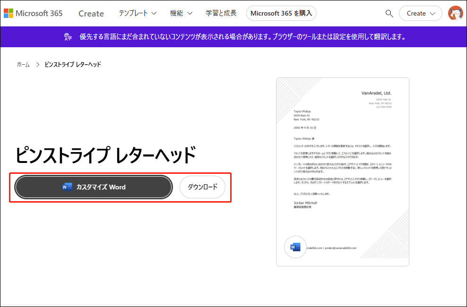Expand the 機能 menu
467x307 pixels.
pyautogui.click(x=181, y=13)
